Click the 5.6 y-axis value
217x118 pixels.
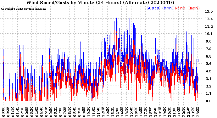209,64
